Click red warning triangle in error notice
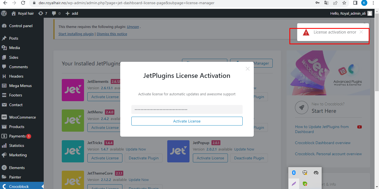Viewport: 379px width, 189px height. point(306,32)
